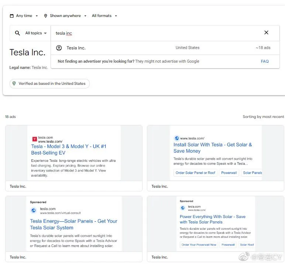Clear search with the X icon
Viewport: 285px width, 264px height.
266,33
